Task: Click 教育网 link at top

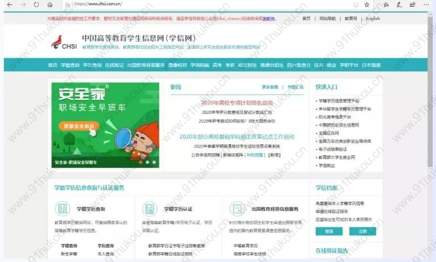Action: (351, 19)
